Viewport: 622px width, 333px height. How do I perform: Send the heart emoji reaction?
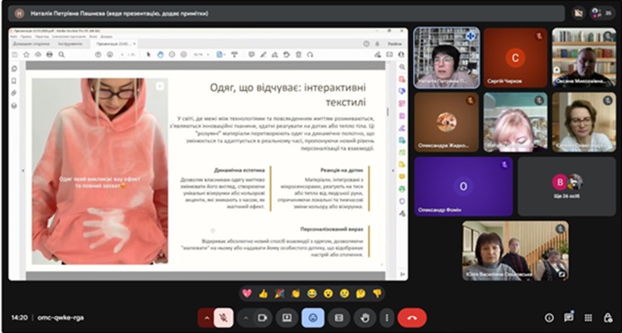click(246, 293)
